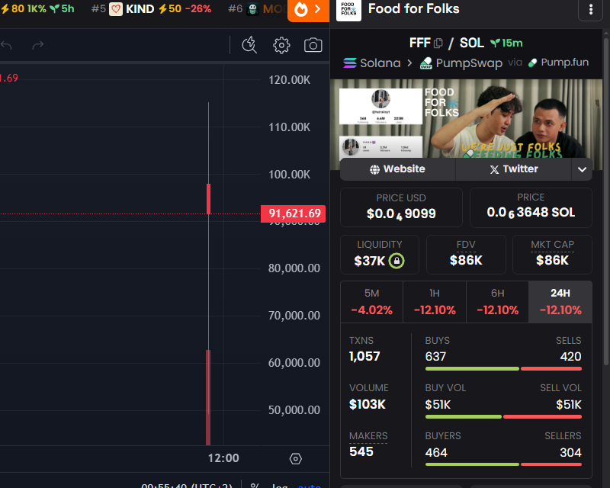This screenshot has width=610, height=488.
Task: Click the lightning boost icon beside 80
Action: [x=5, y=8]
